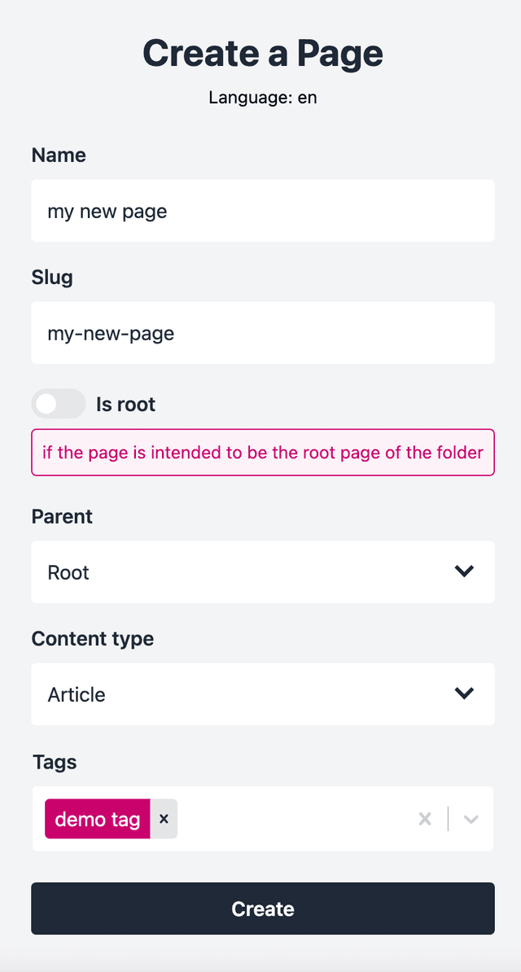Remove the demo tag with its x icon
The image size is (521, 972).
164,819
